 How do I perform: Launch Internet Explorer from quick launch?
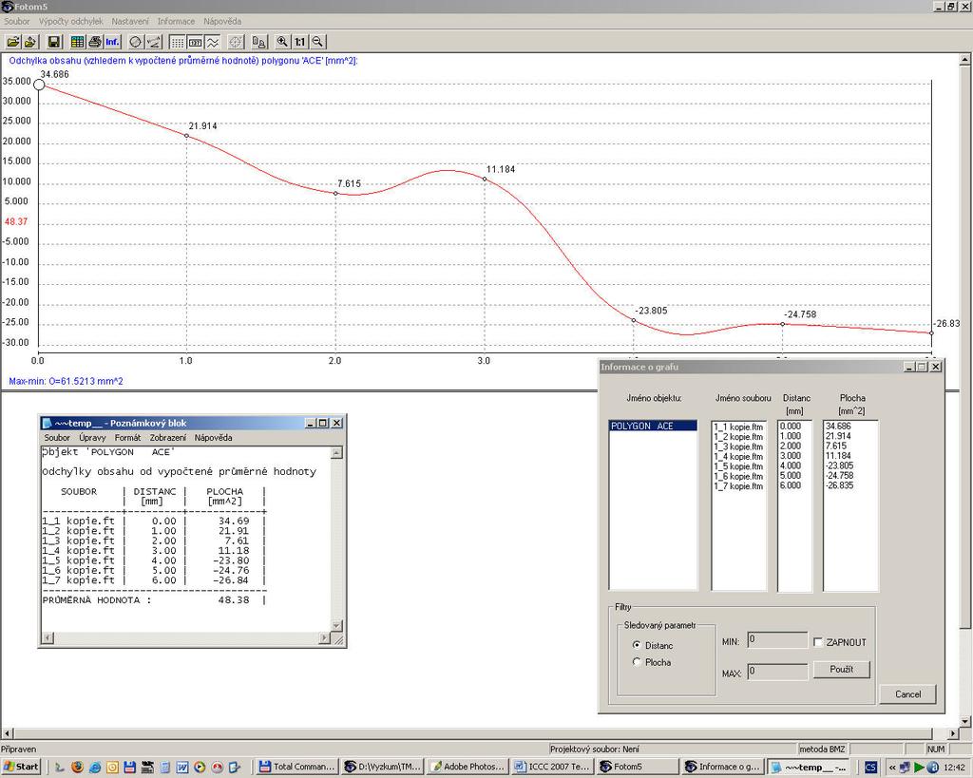[x=95, y=767]
